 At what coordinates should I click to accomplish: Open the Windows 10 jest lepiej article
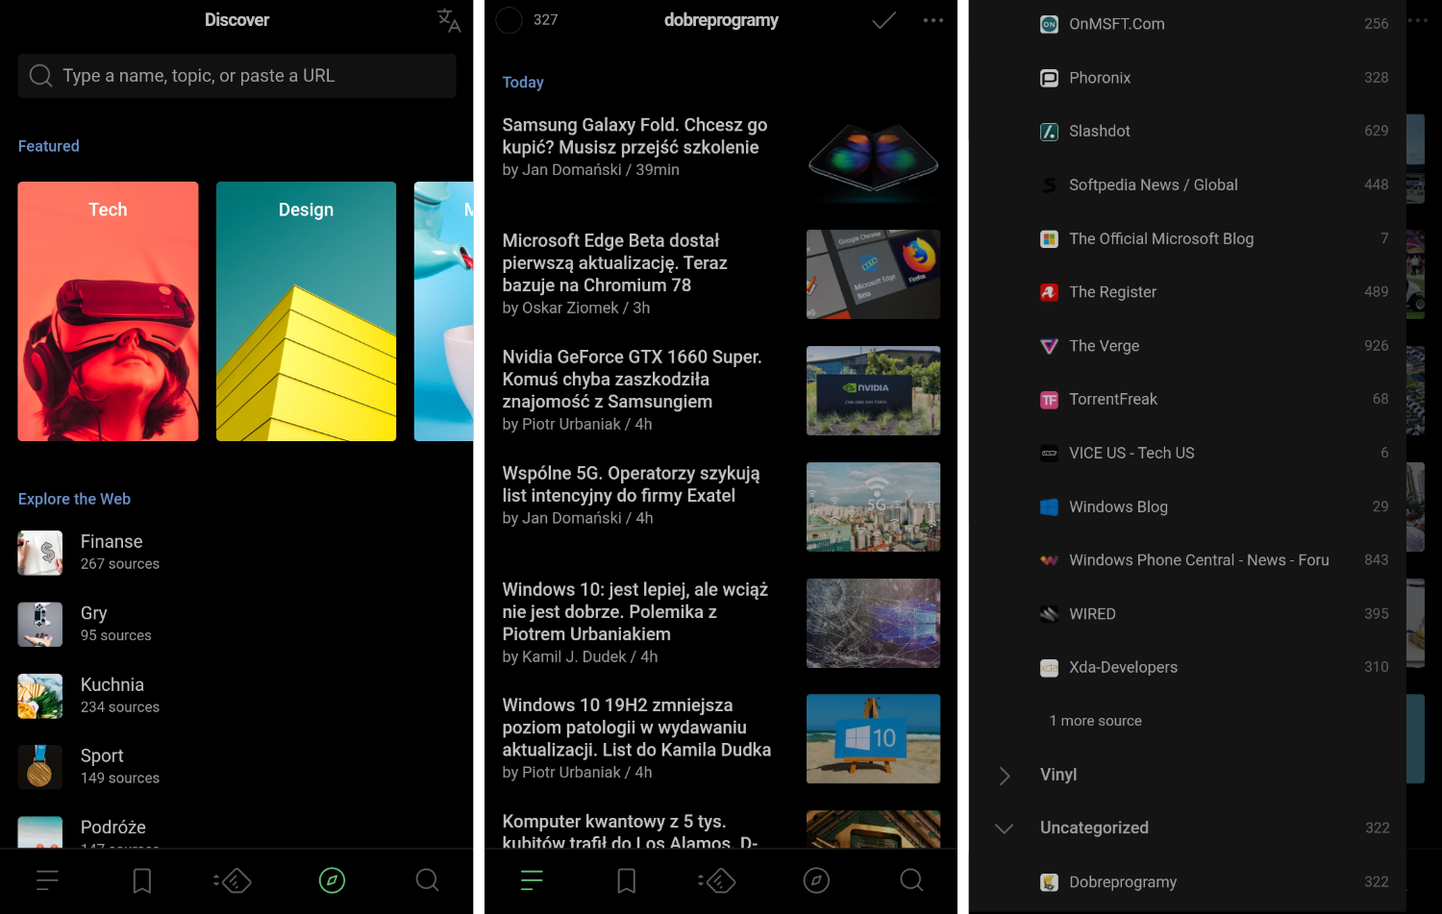(x=721, y=623)
